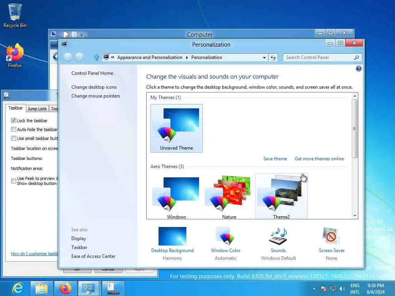Click Save theme link
This screenshot has width=395, height=296.
coord(275,158)
